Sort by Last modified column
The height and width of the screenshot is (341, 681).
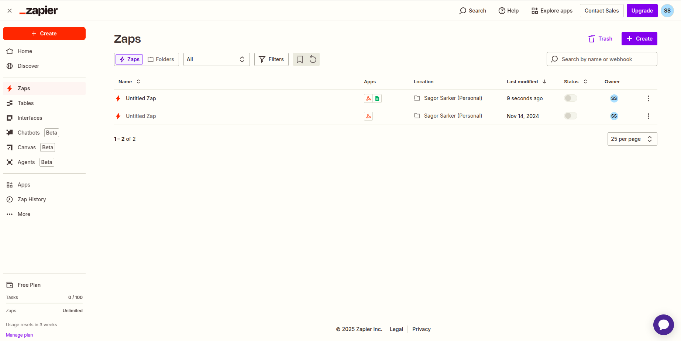click(526, 82)
